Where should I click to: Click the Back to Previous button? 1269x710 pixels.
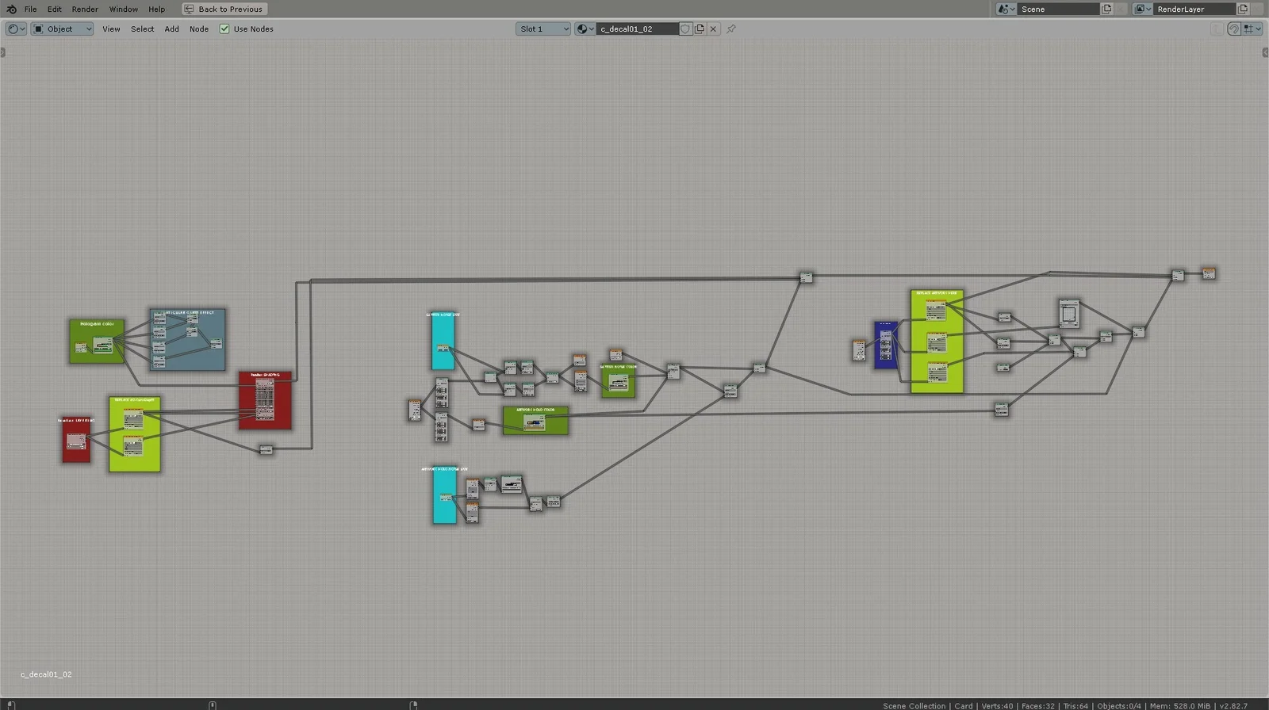point(224,9)
